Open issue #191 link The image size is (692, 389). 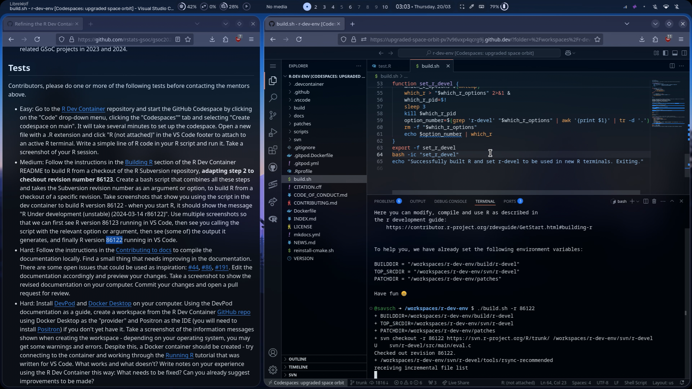tap(221, 267)
